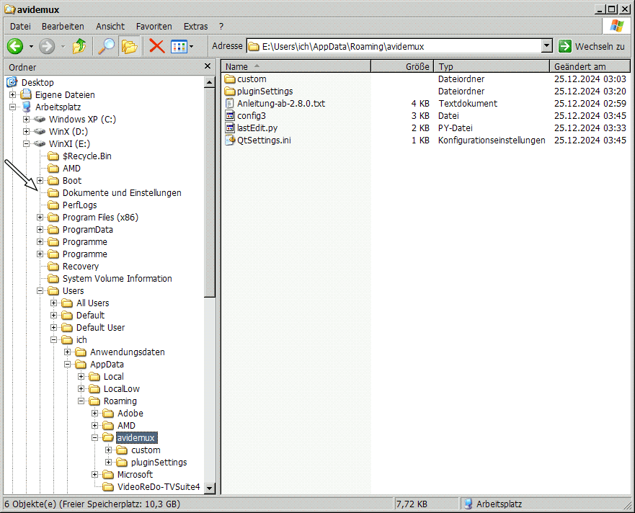Click the greyed Forward arrow button

point(47,47)
